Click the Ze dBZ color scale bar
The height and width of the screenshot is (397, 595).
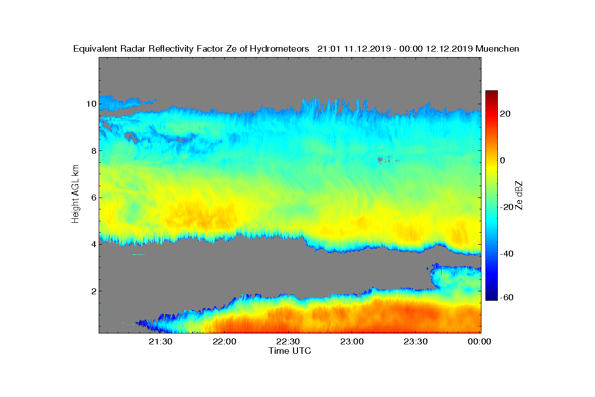[x=491, y=195]
